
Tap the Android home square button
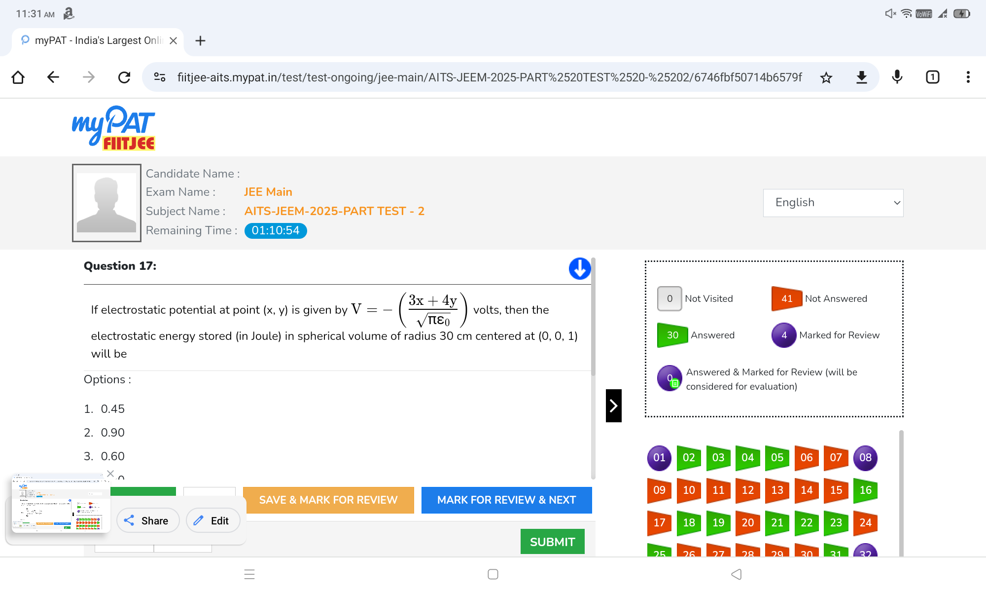[493, 574]
